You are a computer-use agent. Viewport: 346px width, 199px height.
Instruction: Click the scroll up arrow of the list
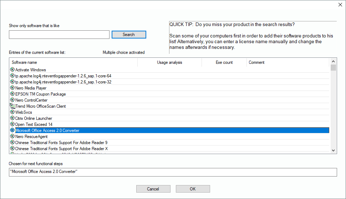(334, 61)
